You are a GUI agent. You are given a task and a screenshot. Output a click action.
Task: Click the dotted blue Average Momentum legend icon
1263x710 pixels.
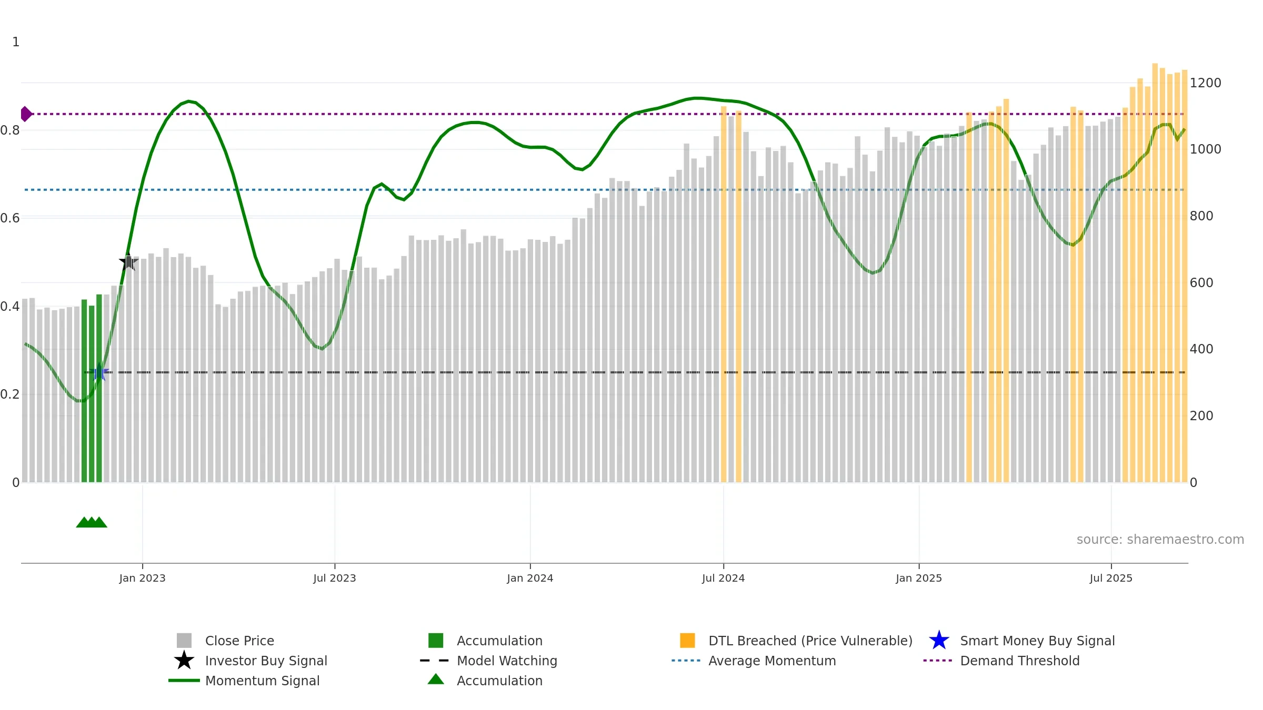686,660
